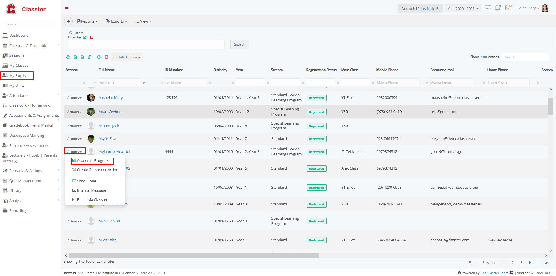The image size is (556, 276).
Task: Sort the Full Name column ascending
Action: [x=144, y=83]
